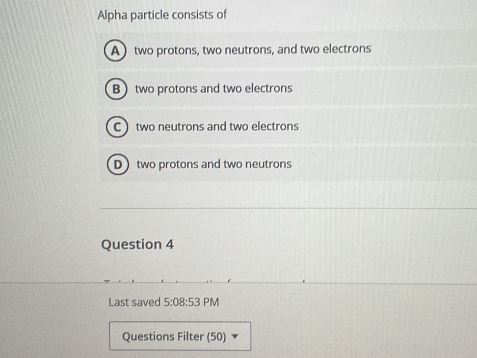Click the circled B answer marker
Screen dimensions: 477x358
pos(116,88)
